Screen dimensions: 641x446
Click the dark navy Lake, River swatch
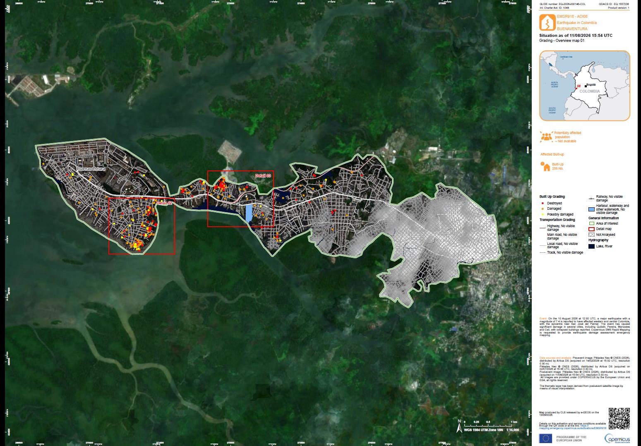click(x=591, y=246)
